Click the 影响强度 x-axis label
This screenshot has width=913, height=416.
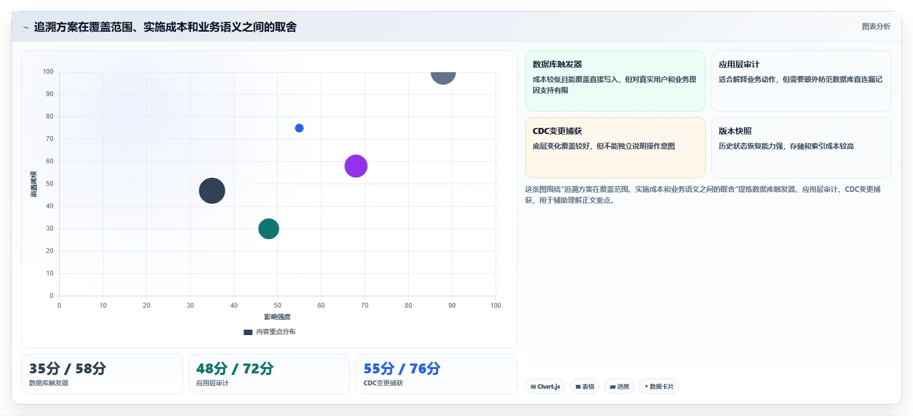277,317
